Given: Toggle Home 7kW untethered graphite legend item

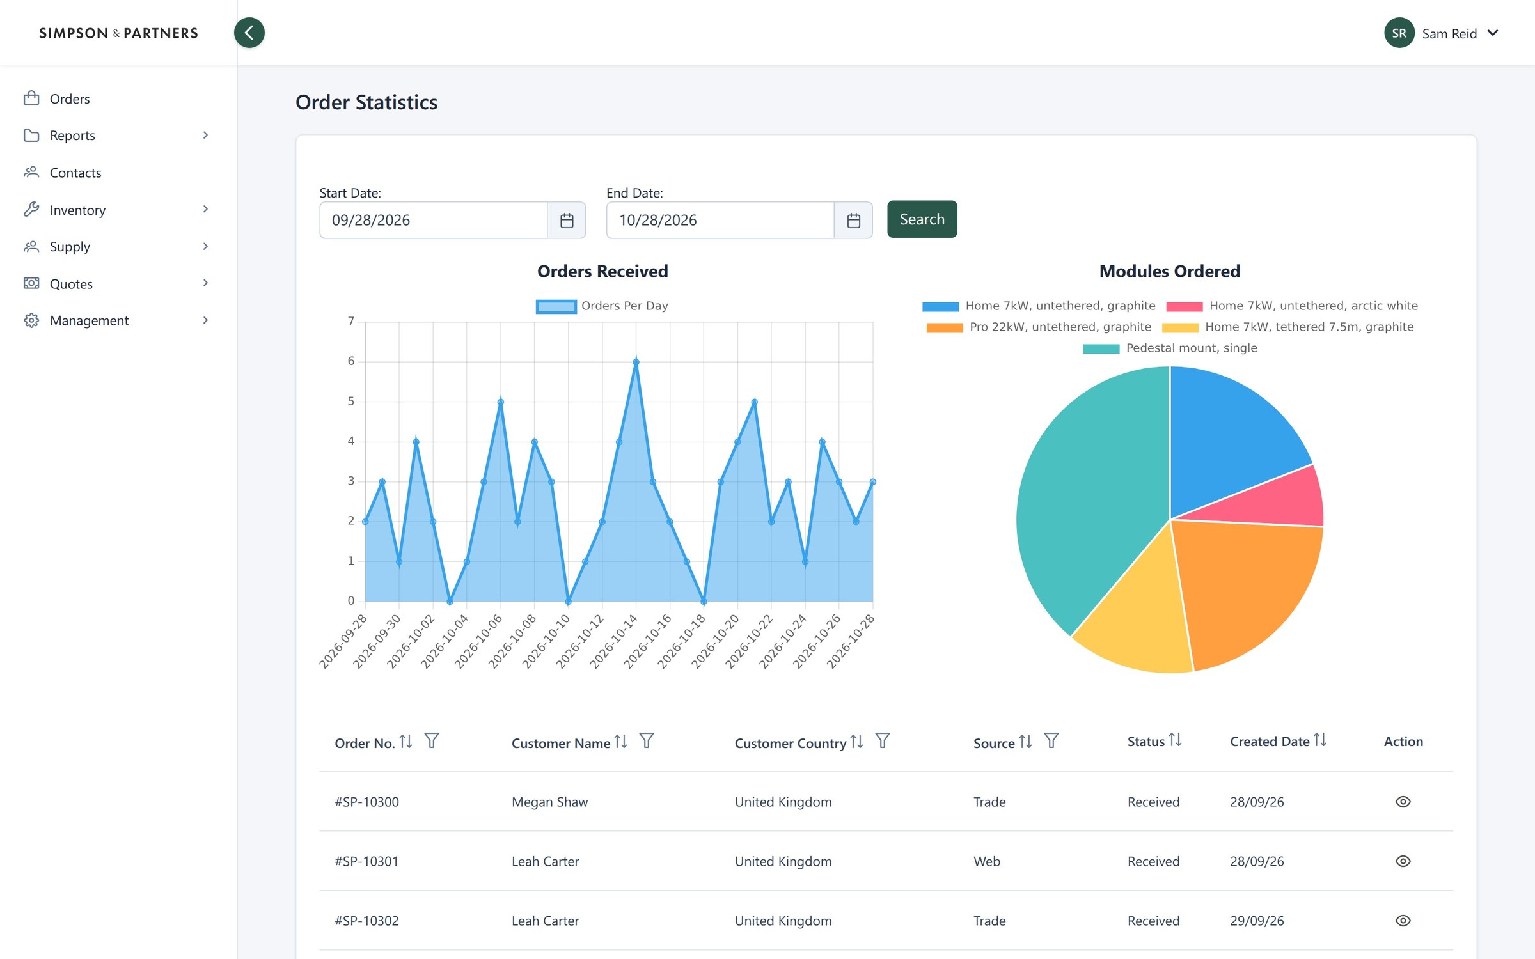Looking at the screenshot, I should [x=1039, y=306].
